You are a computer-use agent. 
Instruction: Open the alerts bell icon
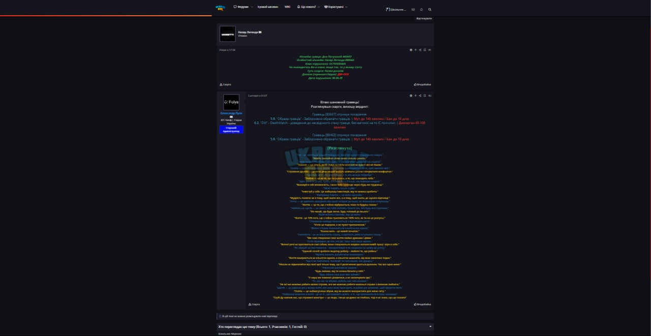click(422, 9)
